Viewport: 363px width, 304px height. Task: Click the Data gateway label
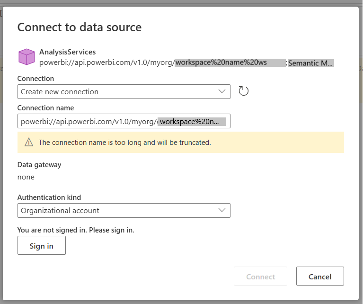coord(39,165)
